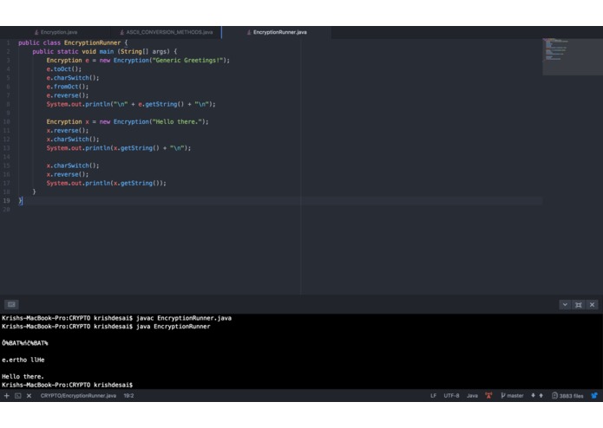The width and height of the screenshot is (603, 428).
Task: Open a new terminal with the plus icon
Action: coord(7,395)
